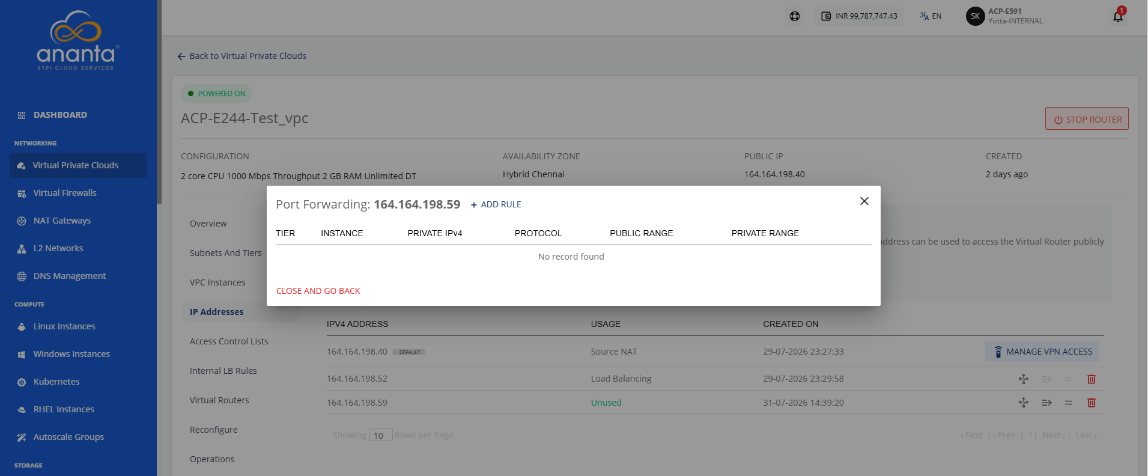1148x476 pixels.
Task: Click Manage VPN Access button
Action: pyautogui.click(x=1042, y=352)
